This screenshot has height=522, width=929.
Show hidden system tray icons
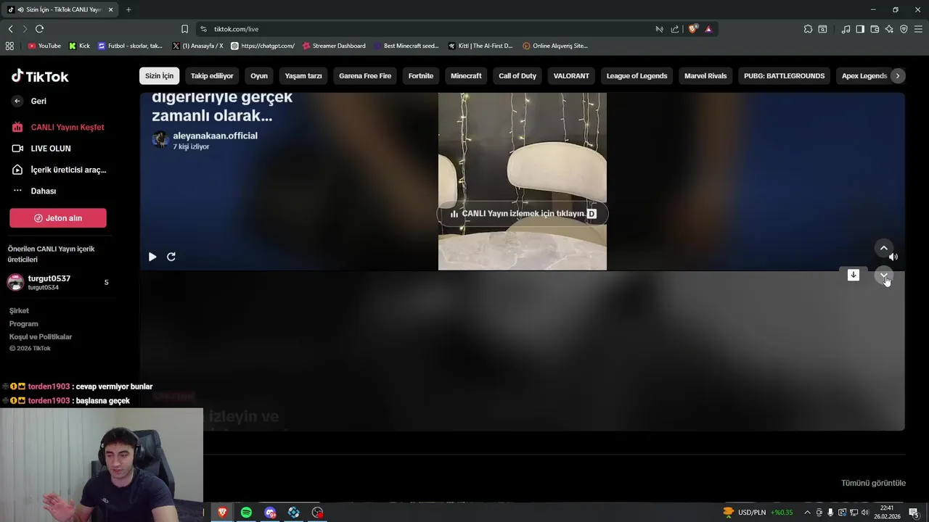coord(807,513)
